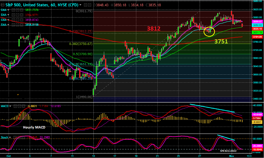Toggle MACD indicator visibility eye

tap(15, 106)
